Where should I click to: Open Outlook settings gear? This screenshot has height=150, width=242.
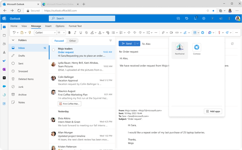(x=204, y=18)
